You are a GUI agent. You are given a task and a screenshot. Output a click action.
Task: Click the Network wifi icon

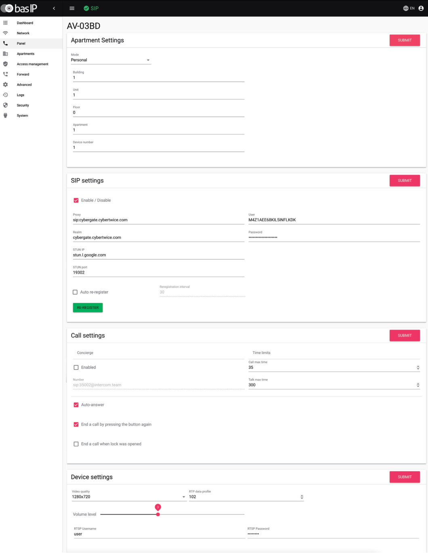tap(5, 33)
